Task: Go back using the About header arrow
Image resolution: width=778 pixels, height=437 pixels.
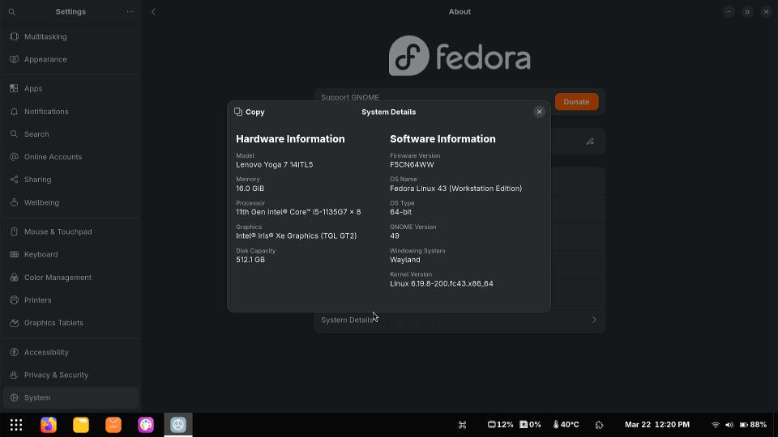Action: (153, 12)
